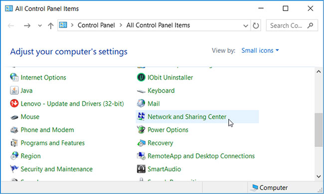The image size is (324, 194).
Task: Click the SmartAudio headphones icon
Action: click(141, 169)
